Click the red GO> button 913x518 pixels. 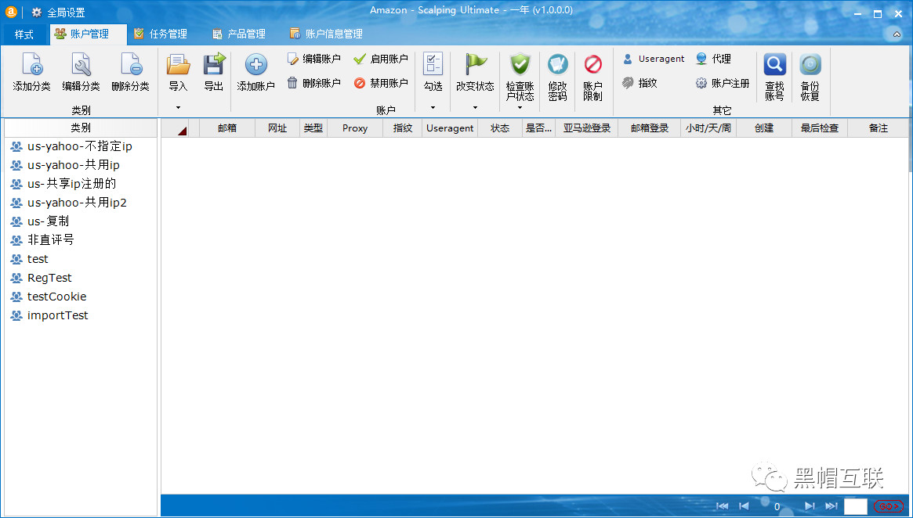(889, 506)
